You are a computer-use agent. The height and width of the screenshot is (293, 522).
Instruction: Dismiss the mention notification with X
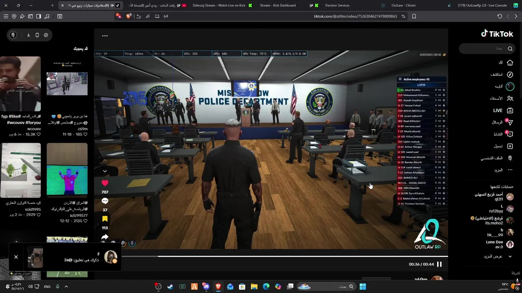coord(16,257)
